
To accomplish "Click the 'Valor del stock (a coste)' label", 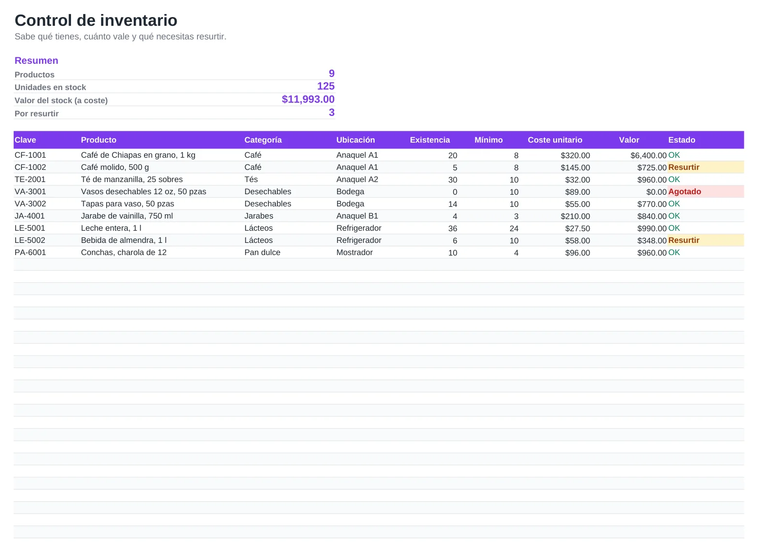I will tap(61, 100).
